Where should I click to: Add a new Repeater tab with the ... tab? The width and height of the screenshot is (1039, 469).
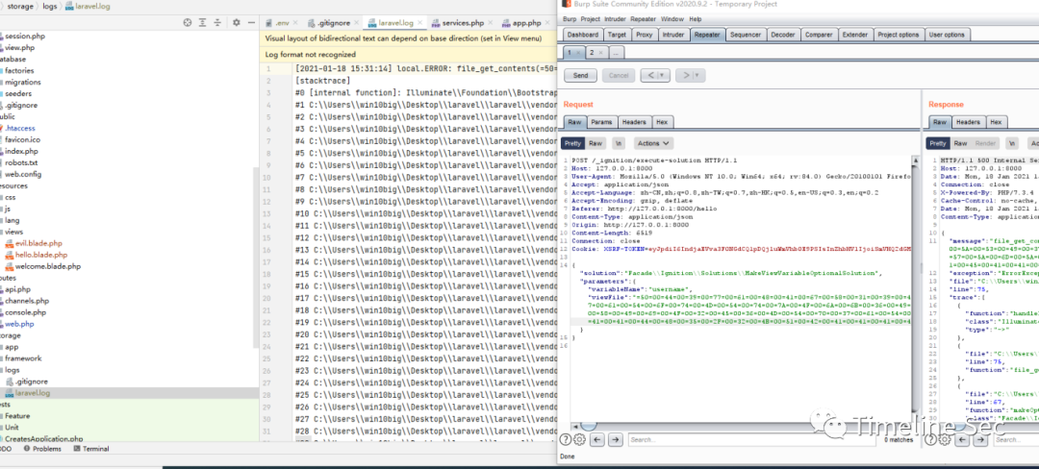(x=617, y=52)
